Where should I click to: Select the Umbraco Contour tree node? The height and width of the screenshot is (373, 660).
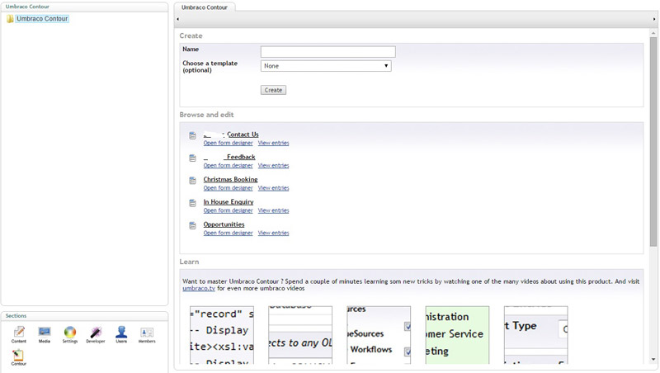[42, 19]
